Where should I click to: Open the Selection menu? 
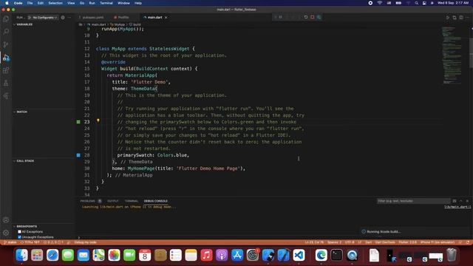pyautogui.click(x=55, y=3)
